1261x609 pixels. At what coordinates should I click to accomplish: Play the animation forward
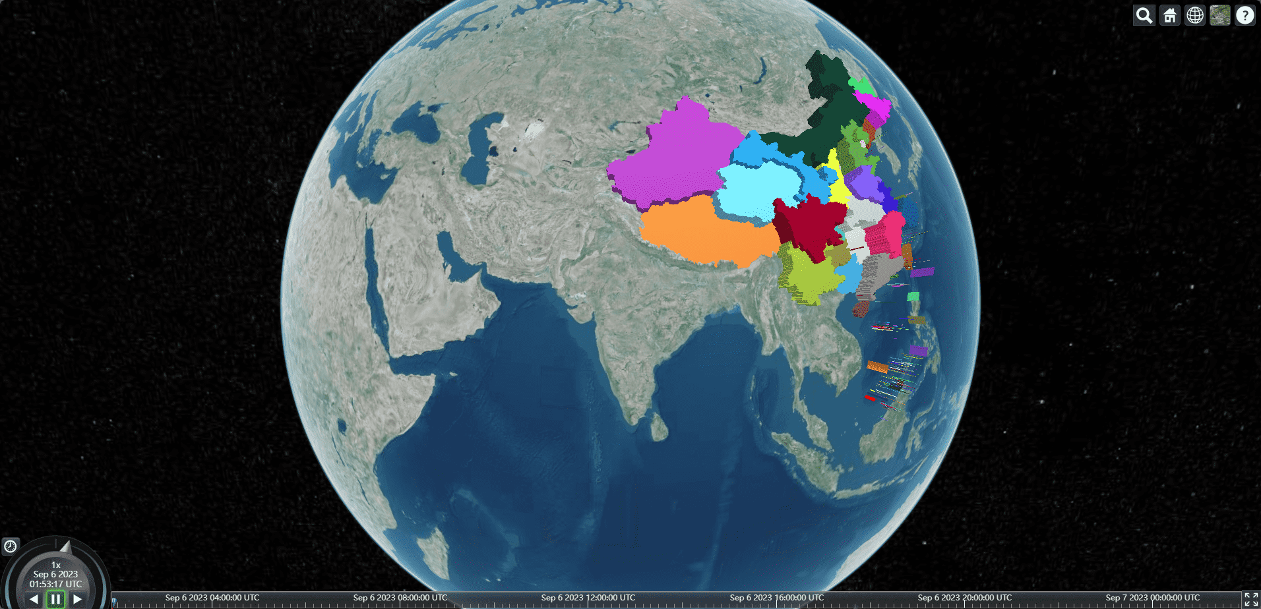pos(77,599)
